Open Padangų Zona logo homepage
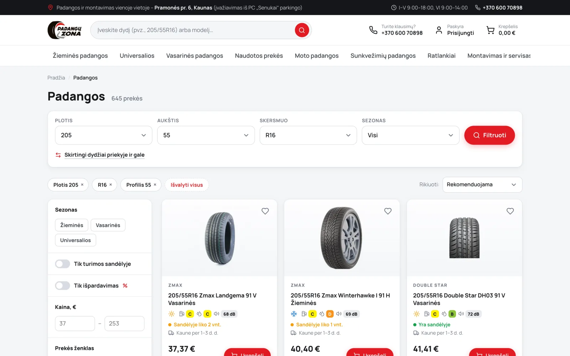This screenshot has height=356, width=570. (x=64, y=30)
